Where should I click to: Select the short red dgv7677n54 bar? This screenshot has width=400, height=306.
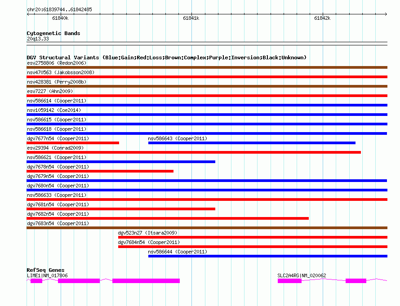(73, 143)
